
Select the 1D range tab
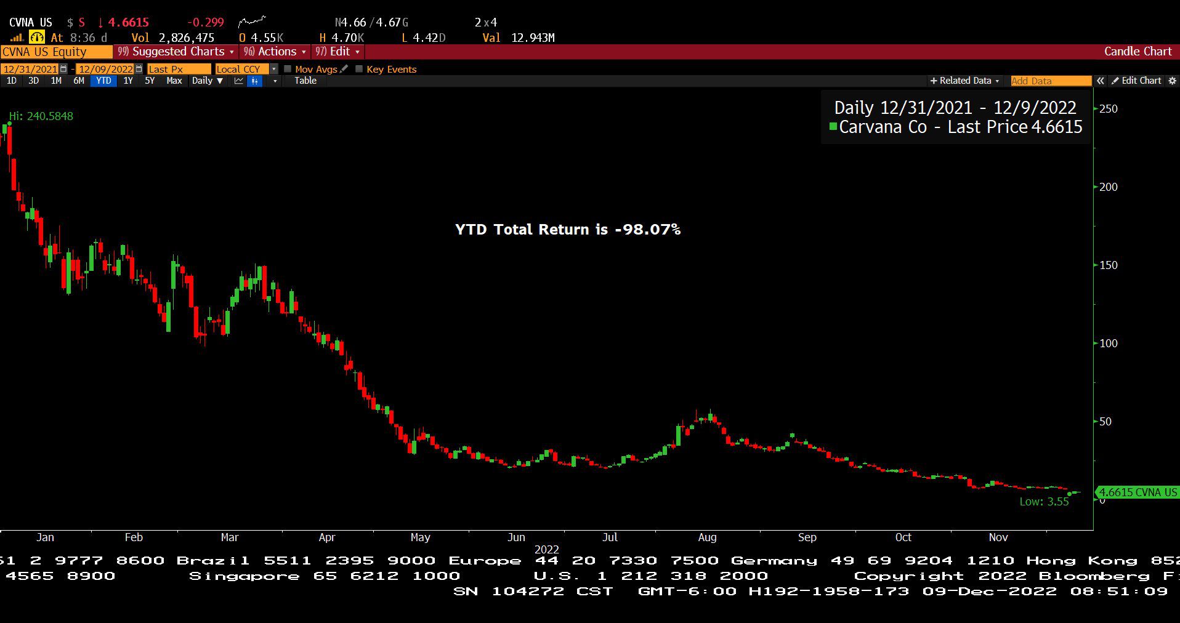(x=11, y=81)
